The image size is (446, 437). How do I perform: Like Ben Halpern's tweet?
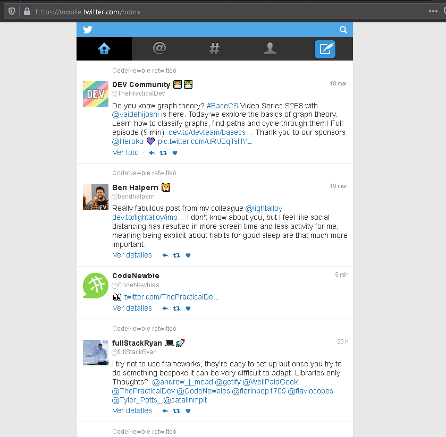188,255
